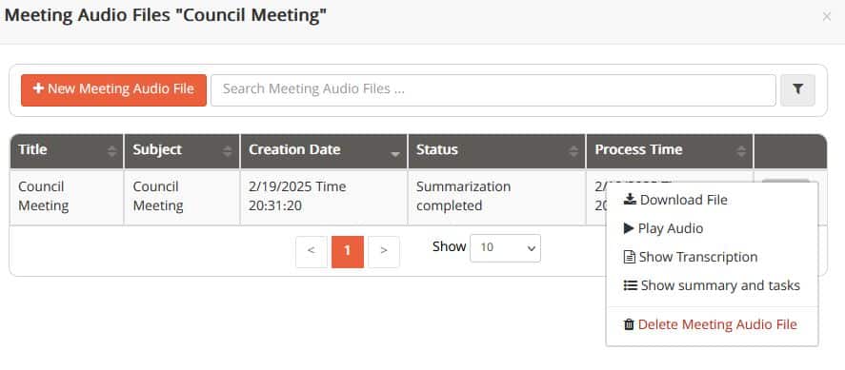The width and height of the screenshot is (845, 370).
Task: Select Show summary and tasks option
Action: tap(712, 285)
